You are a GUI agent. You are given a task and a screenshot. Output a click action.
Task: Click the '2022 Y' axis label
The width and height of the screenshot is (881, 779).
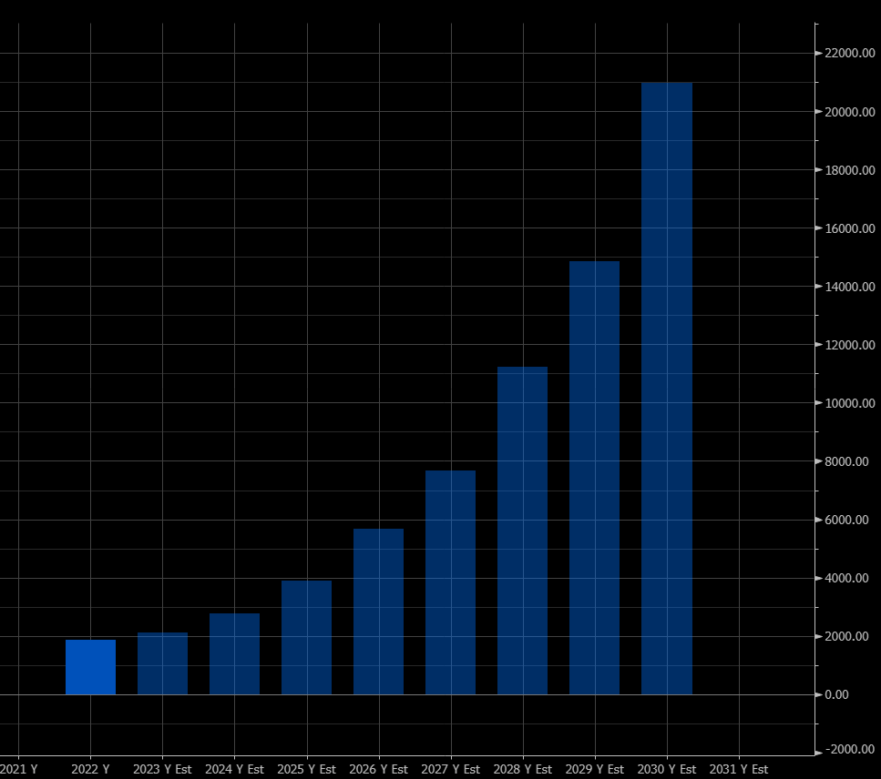90,769
